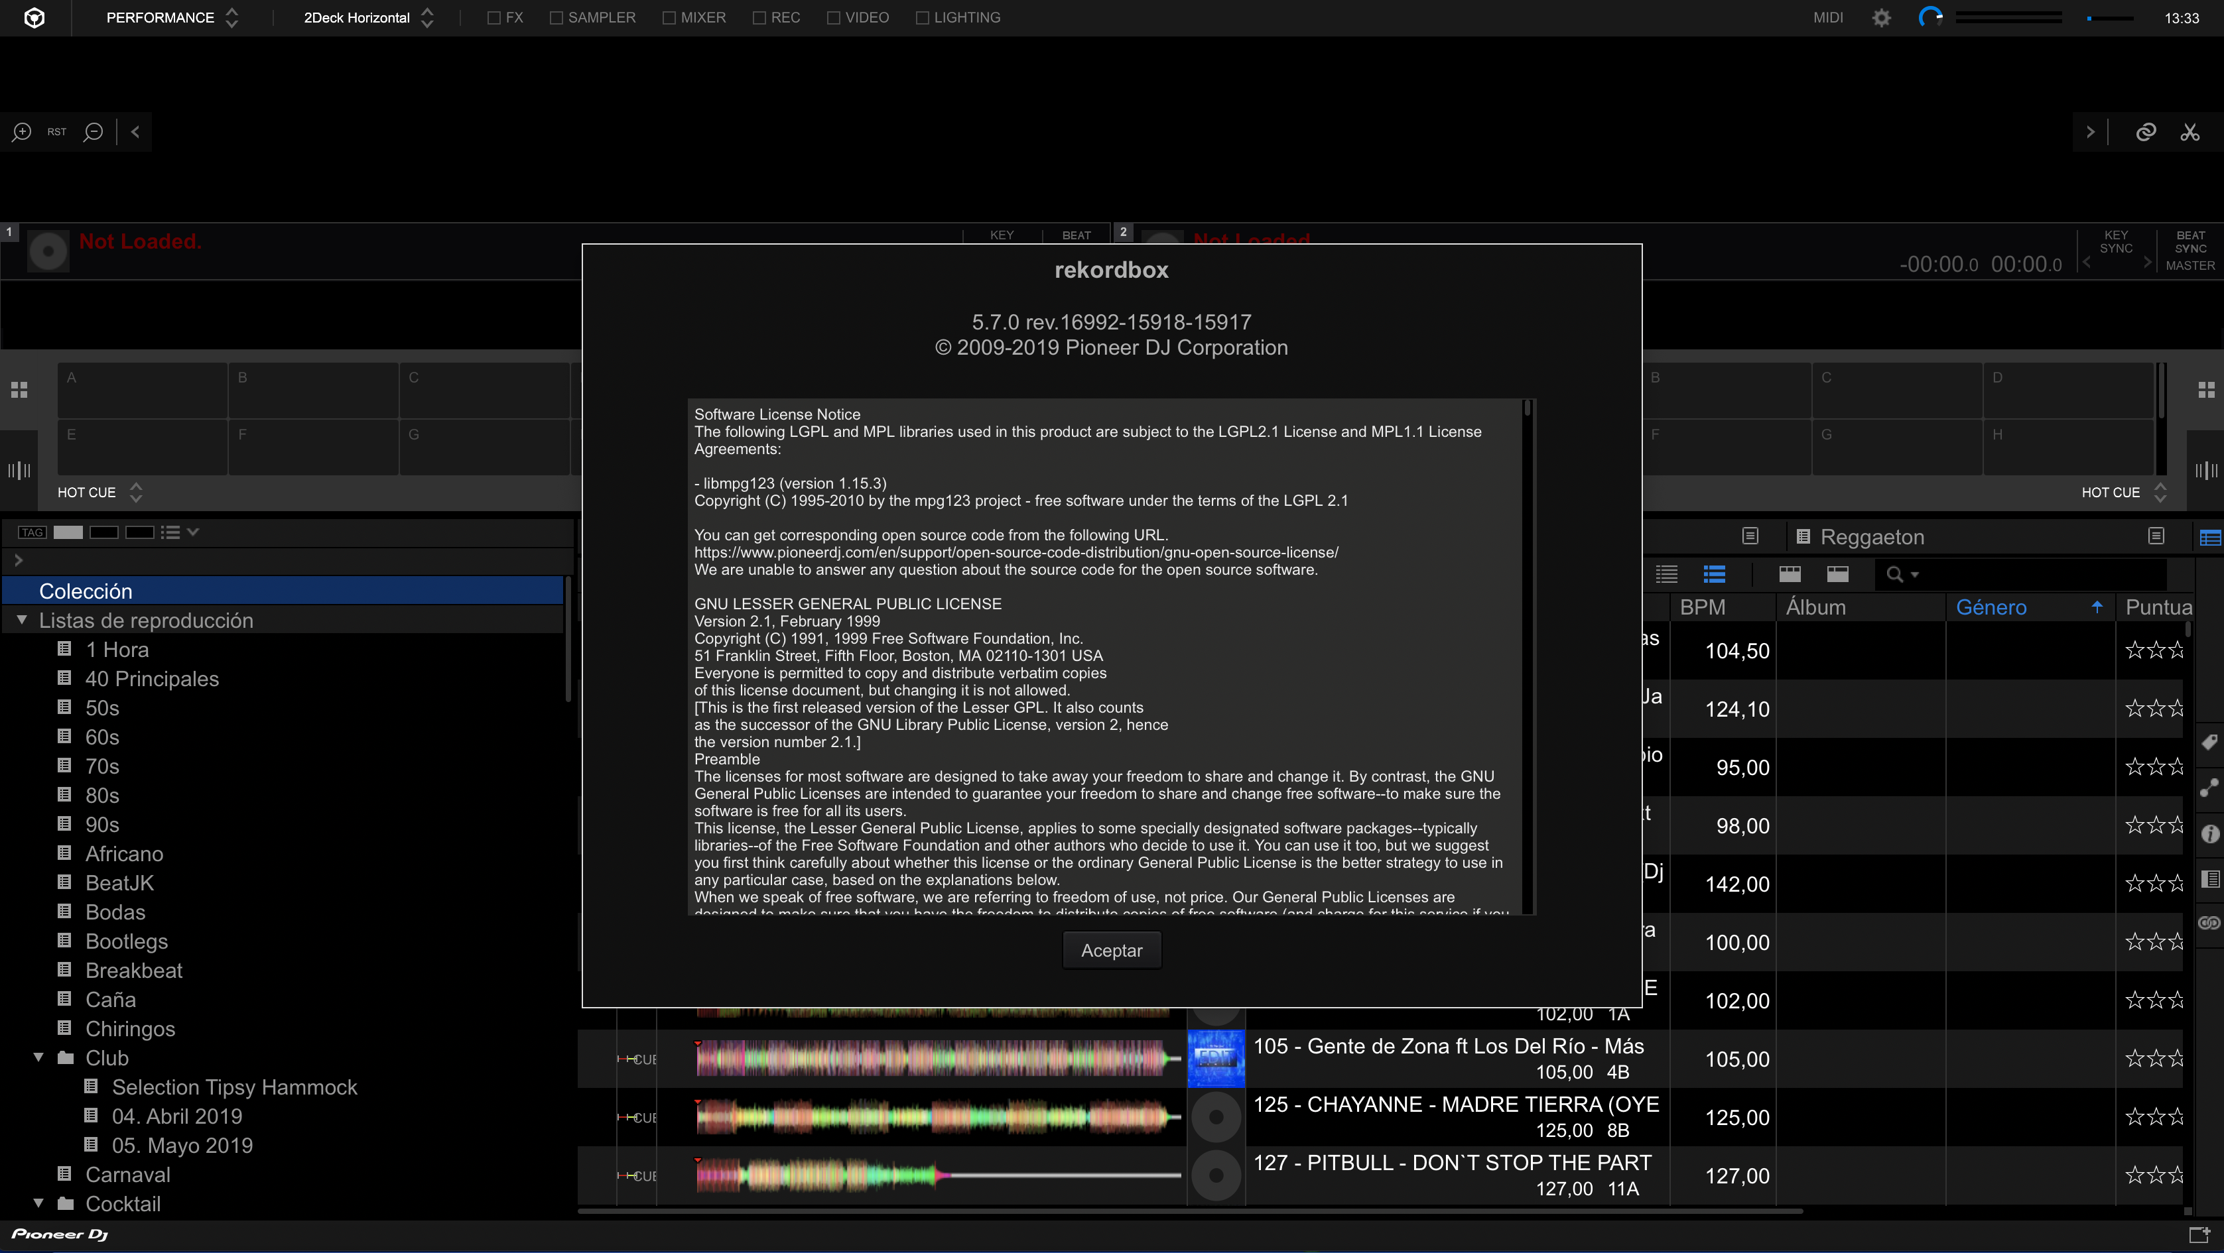Click the rekordbox logo icon at top left

tap(34, 17)
